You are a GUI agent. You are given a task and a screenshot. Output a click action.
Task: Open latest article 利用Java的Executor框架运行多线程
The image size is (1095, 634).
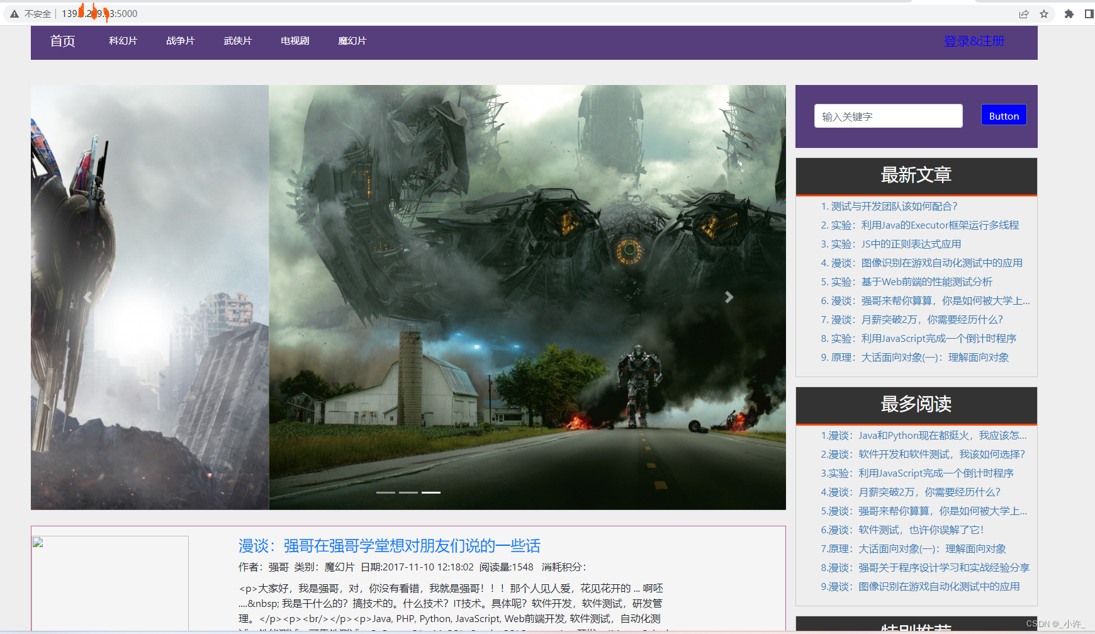pyautogui.click(x=920, y=225)
